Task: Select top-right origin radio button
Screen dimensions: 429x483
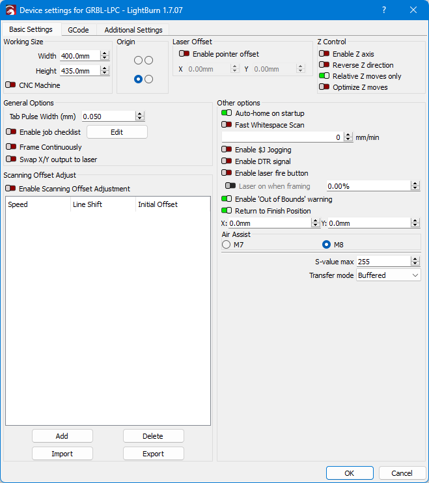Action: pos(148,61)
